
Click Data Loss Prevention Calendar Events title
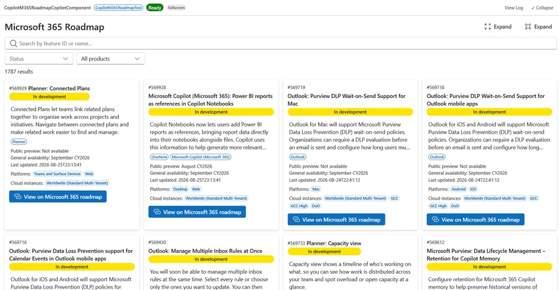(x=71, y=254)
